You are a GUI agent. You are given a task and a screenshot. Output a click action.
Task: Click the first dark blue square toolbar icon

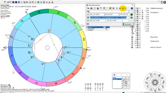[13, 2]
